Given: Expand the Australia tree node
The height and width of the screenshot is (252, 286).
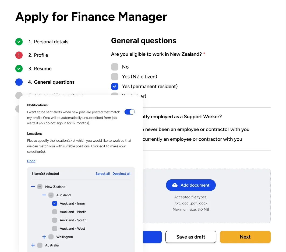Looking at the screenshot, I should point(33,245).
